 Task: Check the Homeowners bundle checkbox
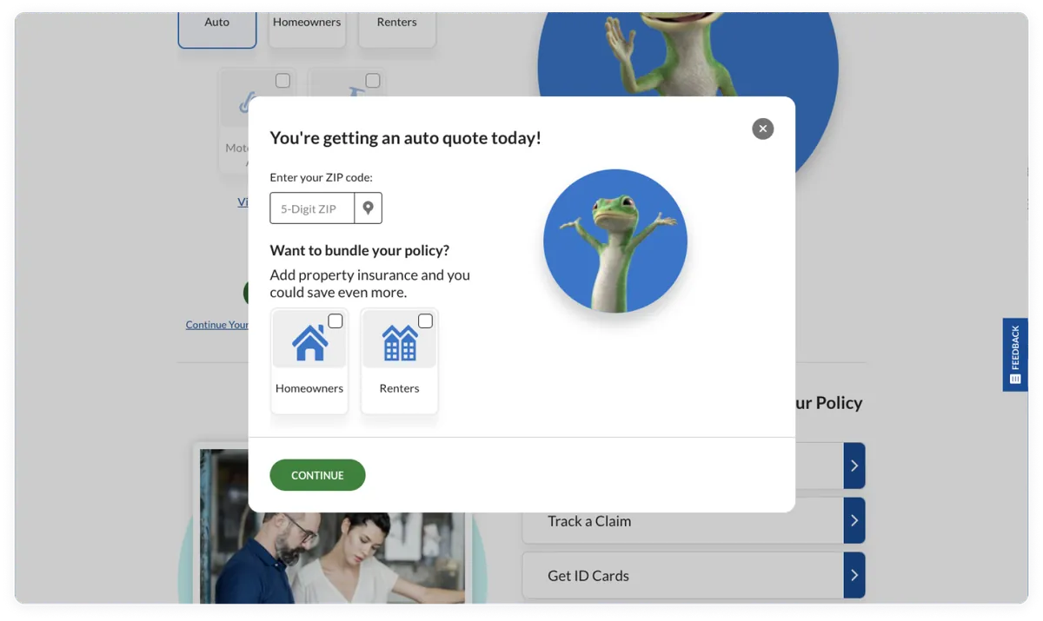click(335, 321)
